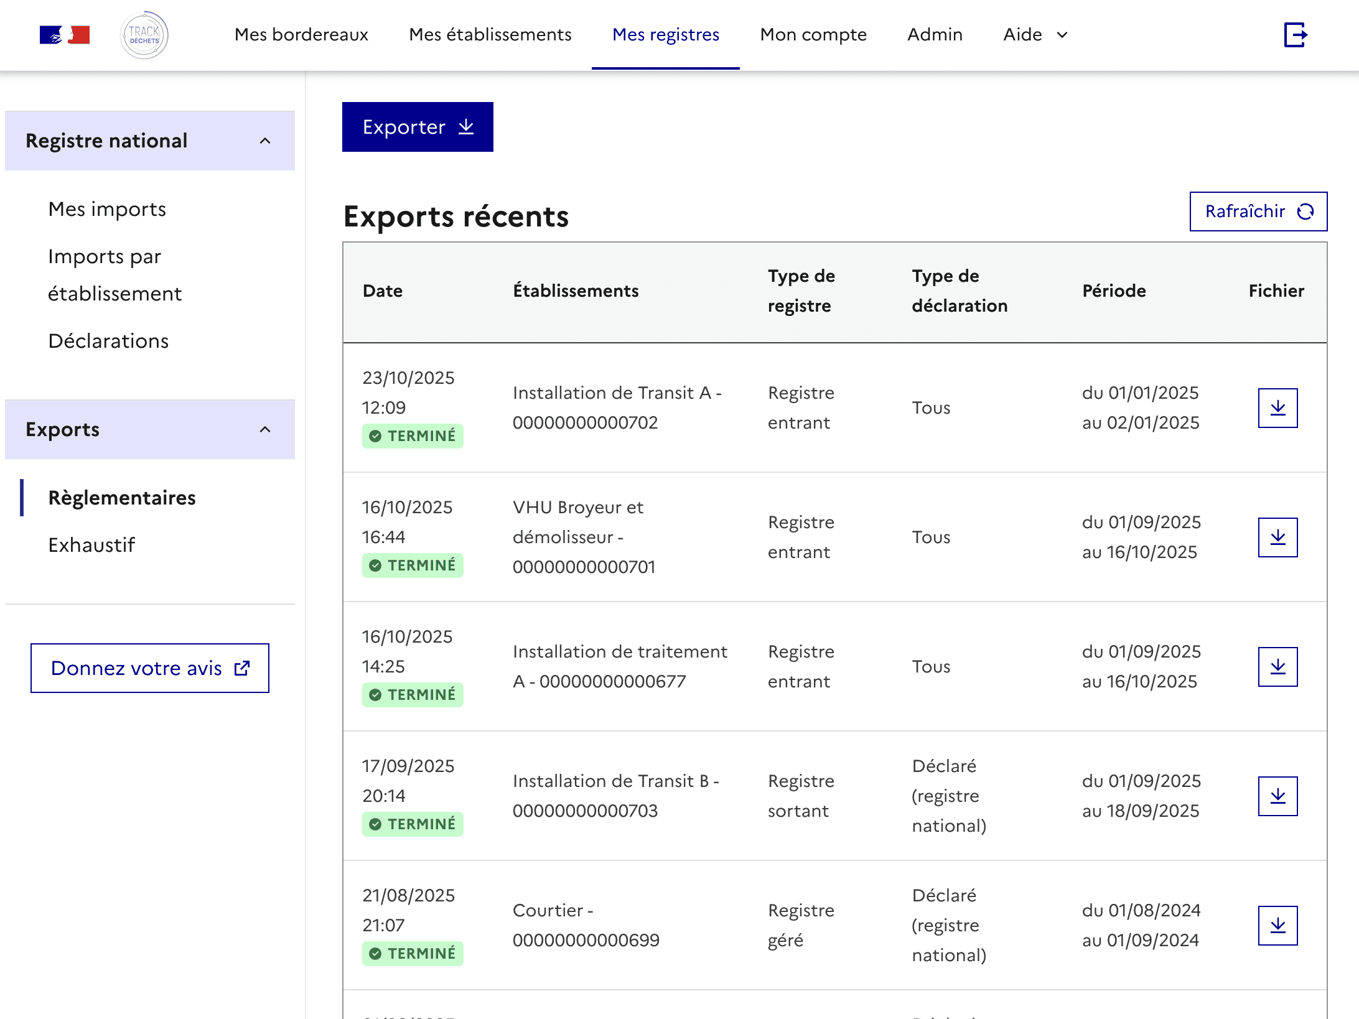Download the Installation de traitement A export file
This screenshot has width=1359, height=1019.
pos(1278,666)
